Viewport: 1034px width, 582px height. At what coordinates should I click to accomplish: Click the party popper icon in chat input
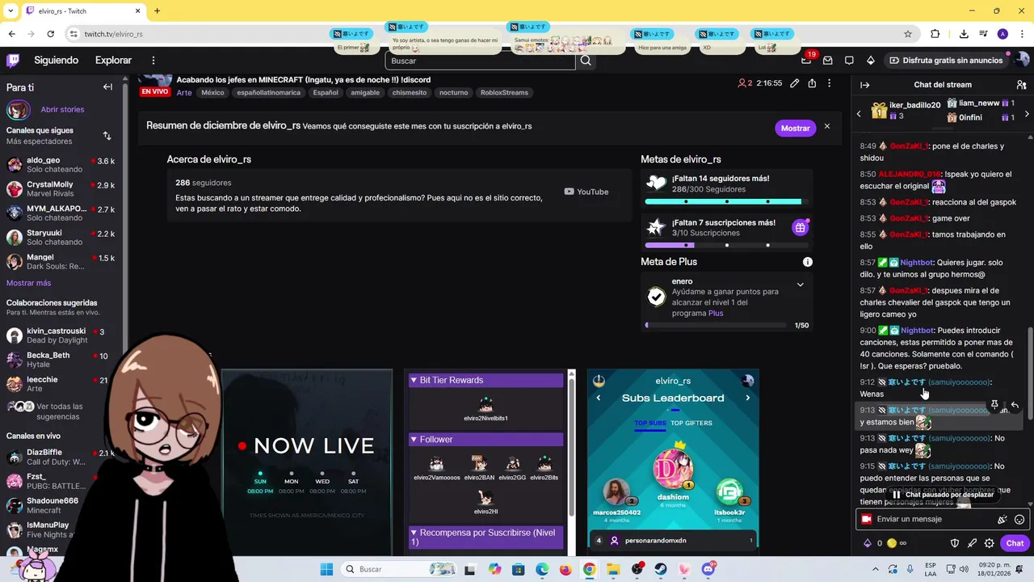click(x=1002, y=520)
